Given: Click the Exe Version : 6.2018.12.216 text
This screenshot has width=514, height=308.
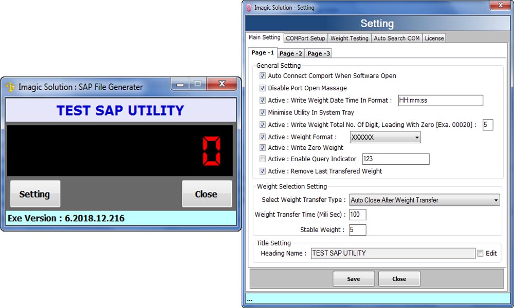Looking at the screenshot, I should click(x=66, y=218).
